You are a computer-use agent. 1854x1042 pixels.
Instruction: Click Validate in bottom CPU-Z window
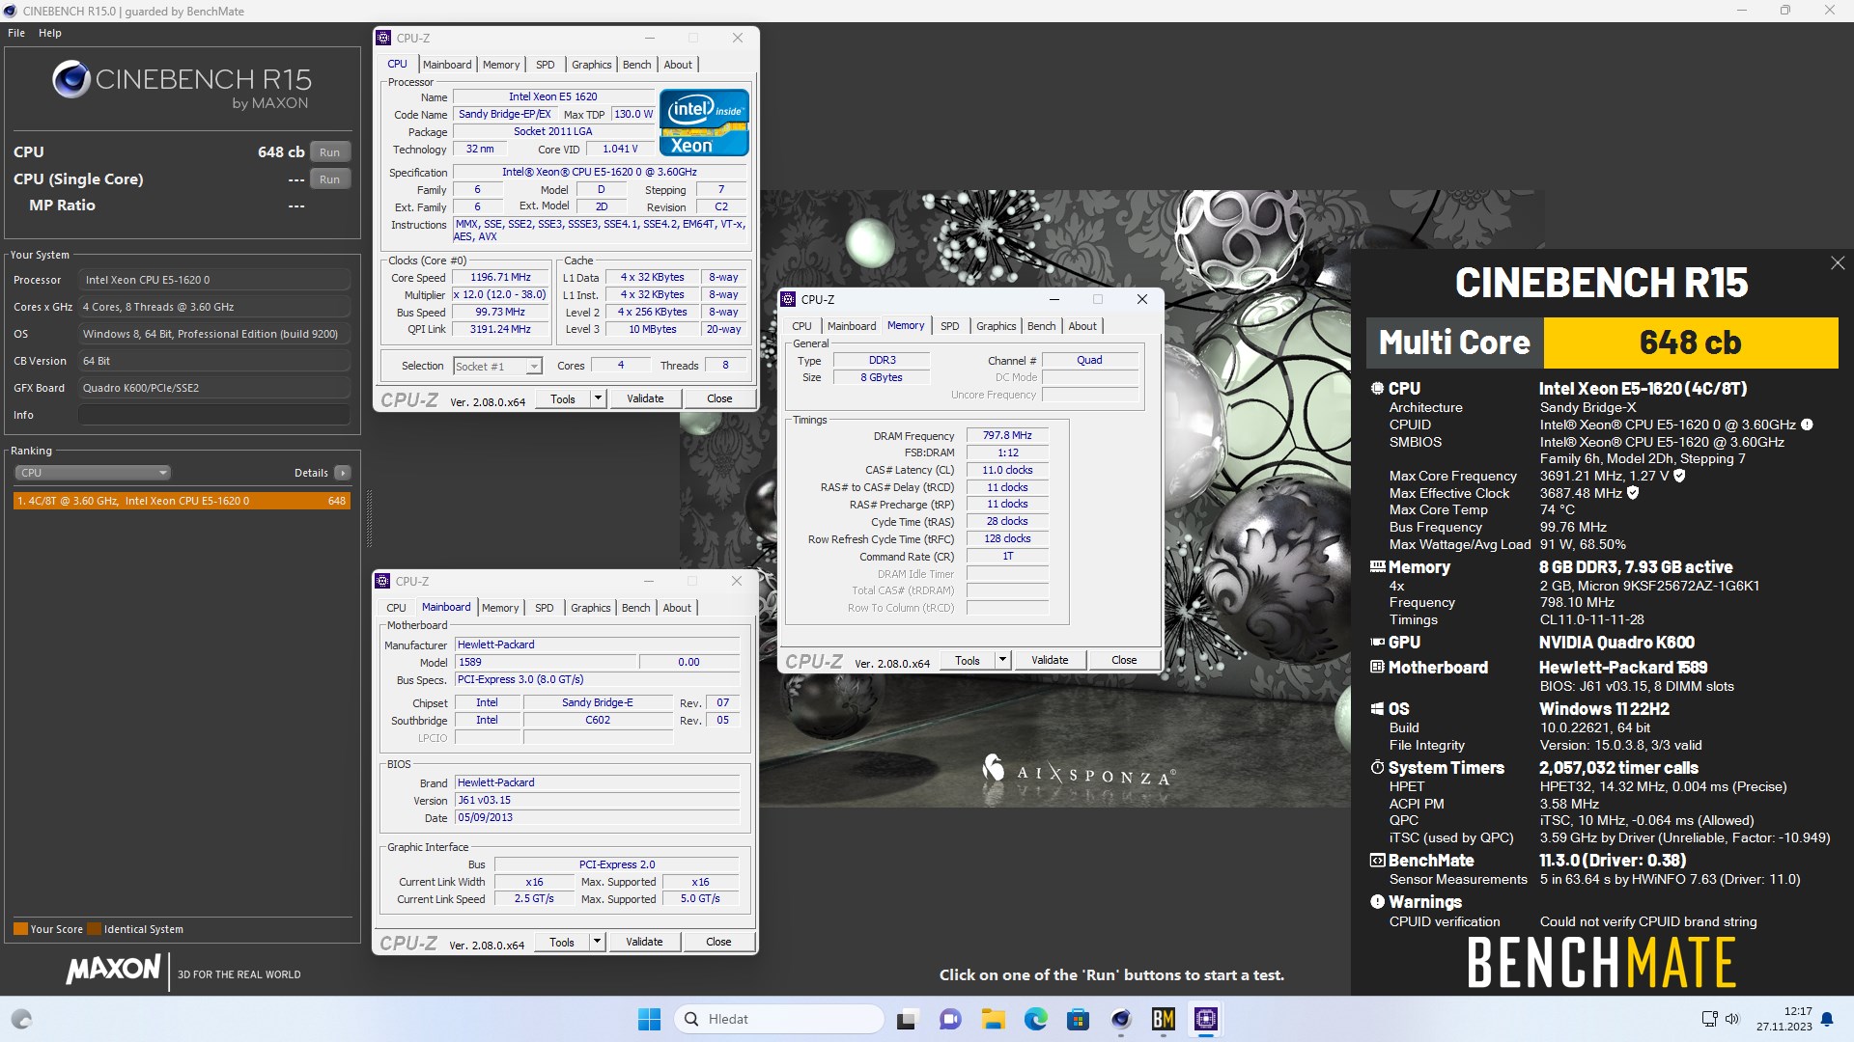(x=644, y=943)
